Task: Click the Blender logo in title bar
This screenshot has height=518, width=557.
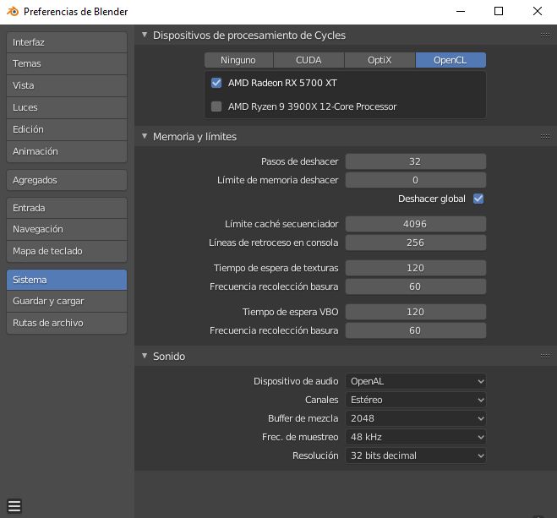Action: click(13, 11)
